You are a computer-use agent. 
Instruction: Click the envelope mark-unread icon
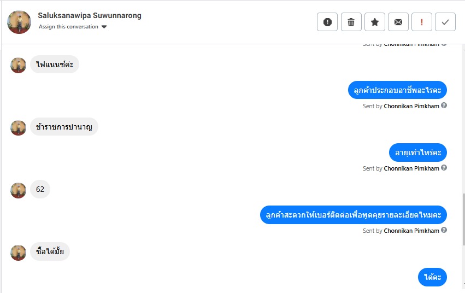(x=398, y=22)
